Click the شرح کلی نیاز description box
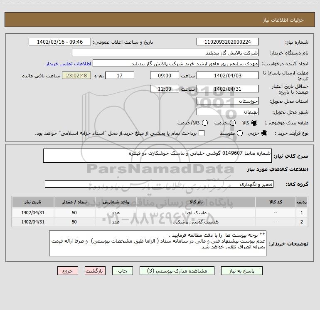 pyautogui.click(x=158, y=156)
